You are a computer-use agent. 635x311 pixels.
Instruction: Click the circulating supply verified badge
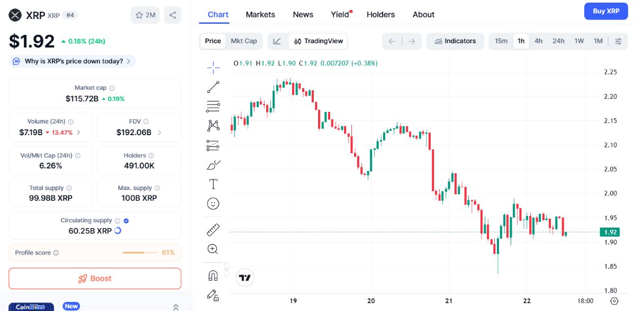pyautogui.click(x=126, y=221)
